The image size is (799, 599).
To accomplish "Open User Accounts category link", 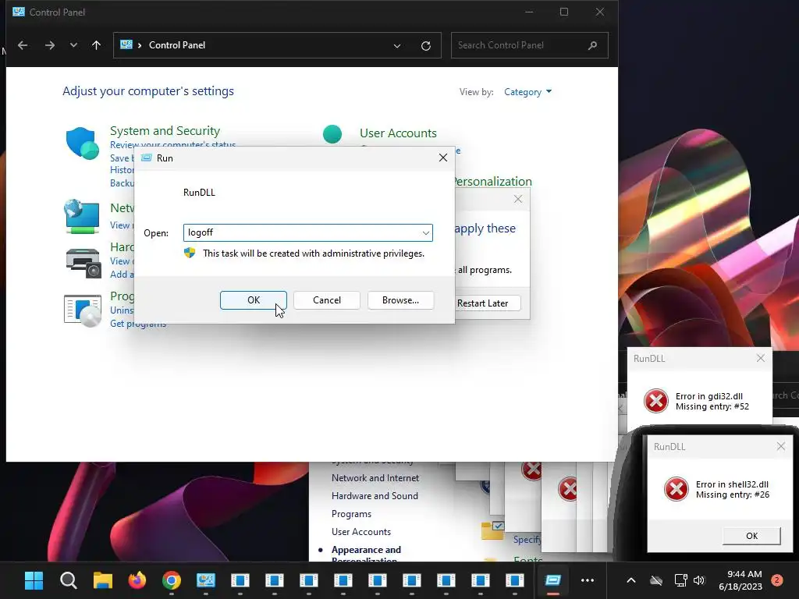I will click(398, 133).
